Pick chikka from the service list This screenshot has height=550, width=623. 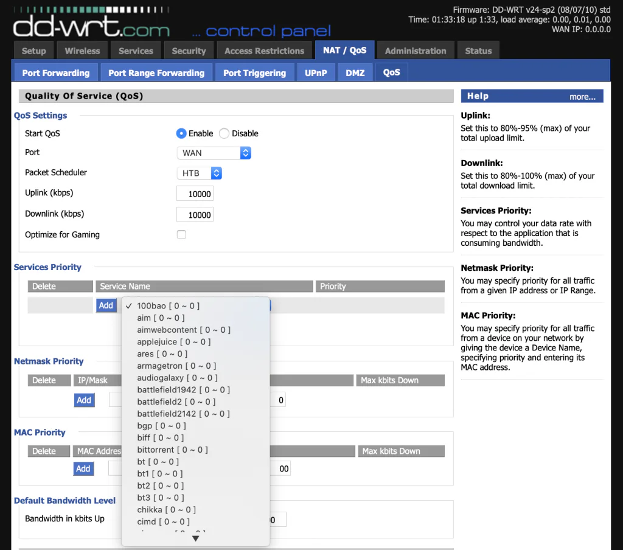(195, 509)
